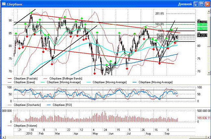Click the date label 24 on time axis
The image size is (211, 139).
[x=106, y=130]
